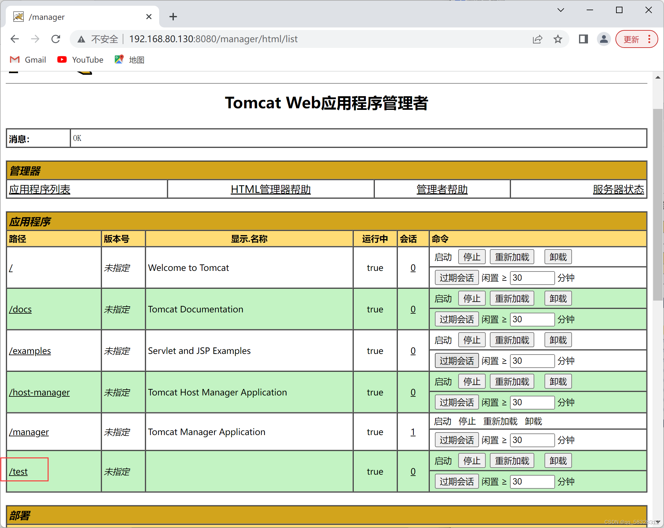Open the browser side panel icon

click(583, 39)
